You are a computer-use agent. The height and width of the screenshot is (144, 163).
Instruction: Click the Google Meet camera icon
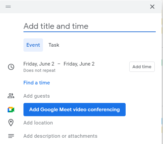[11, 110]
